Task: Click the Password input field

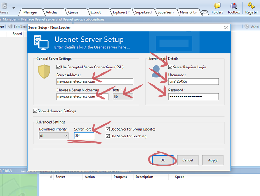Action: pyautogui.click(x=194, y=97)
